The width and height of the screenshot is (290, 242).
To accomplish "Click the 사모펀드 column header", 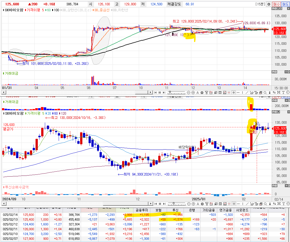I will 242,210.
